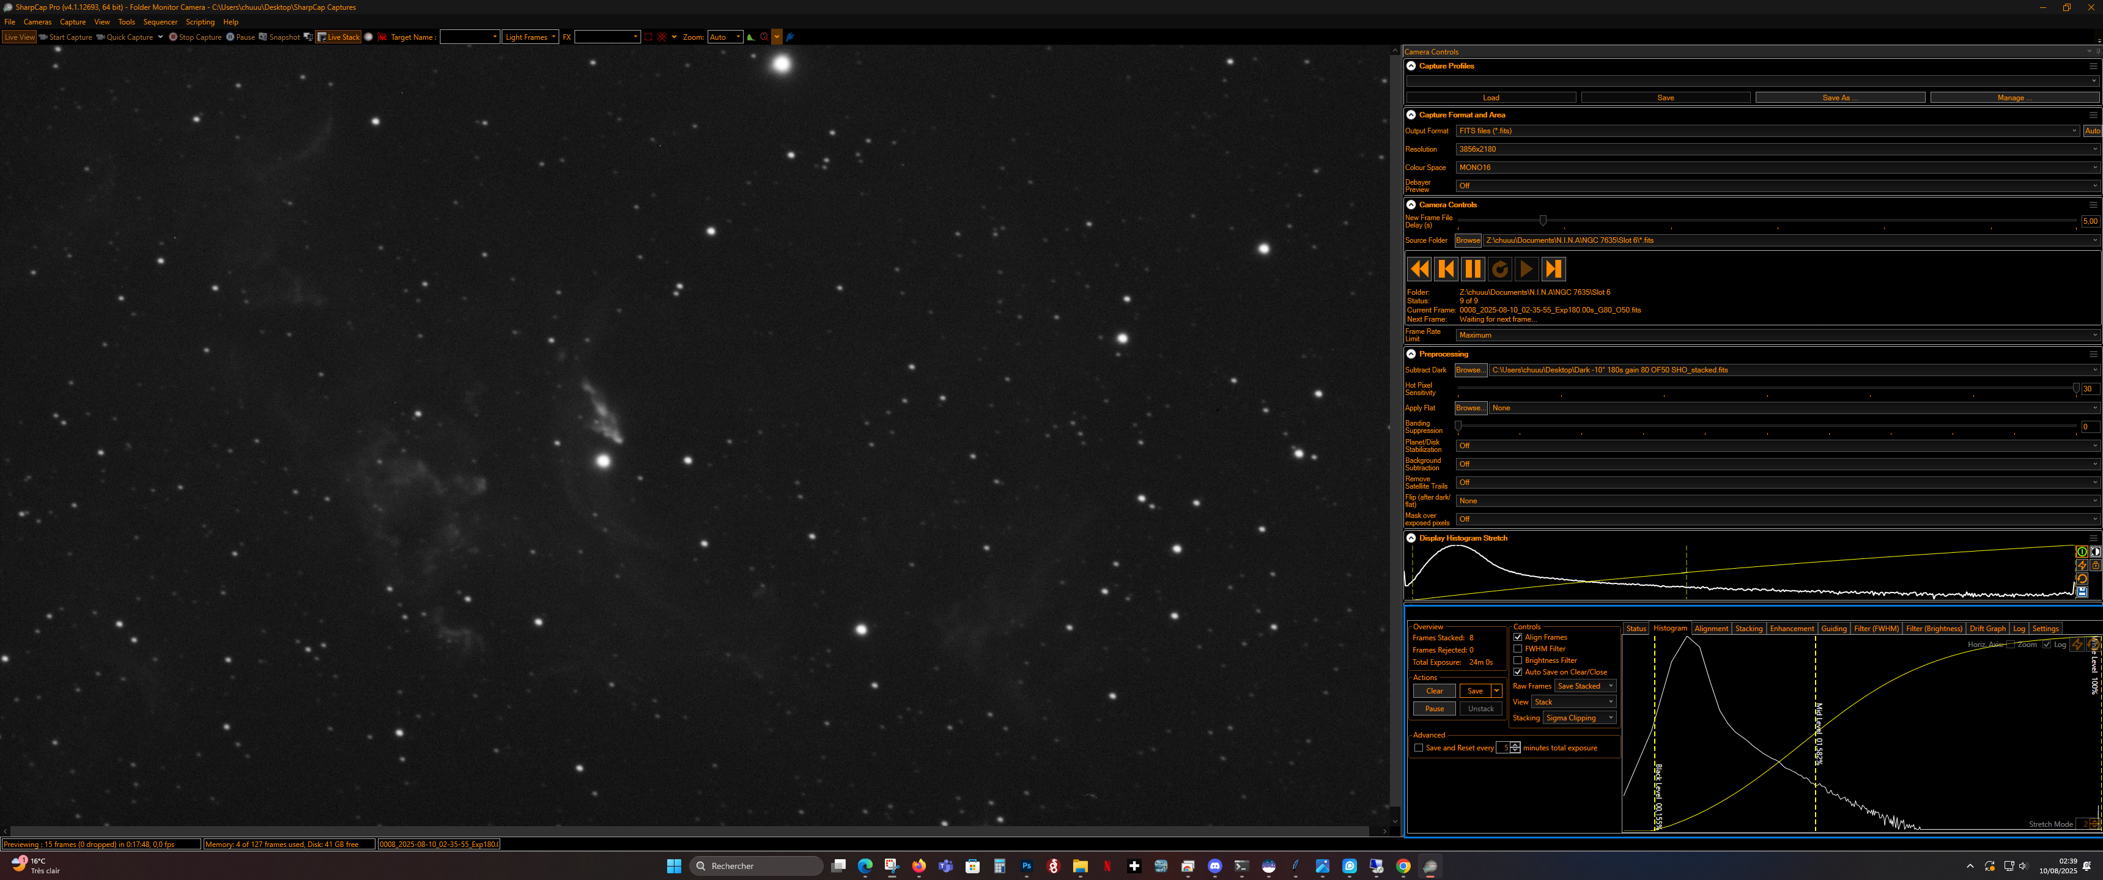The height and width of the screenshot is (880, 2103).
Task: Enable the FWHM Filter checkbox
Action: (x=1518, y=649)
